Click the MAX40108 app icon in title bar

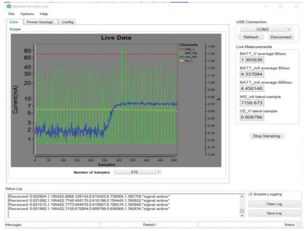tap(9, 6)
